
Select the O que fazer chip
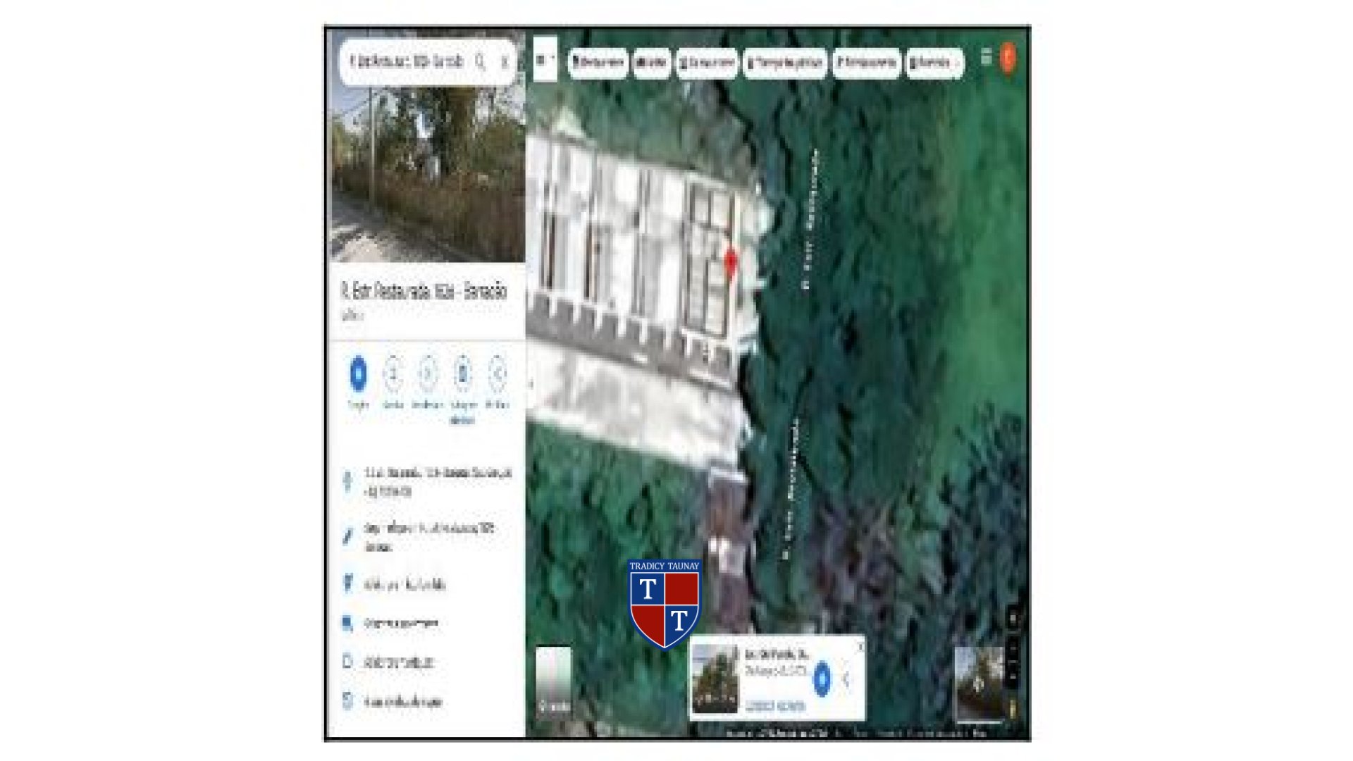(x=707, y=63)
